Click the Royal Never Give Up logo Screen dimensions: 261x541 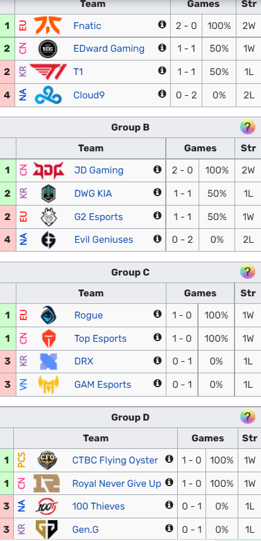click(47, 483)
